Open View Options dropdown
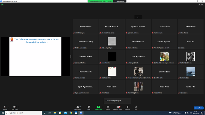 [x=120, y=1]
